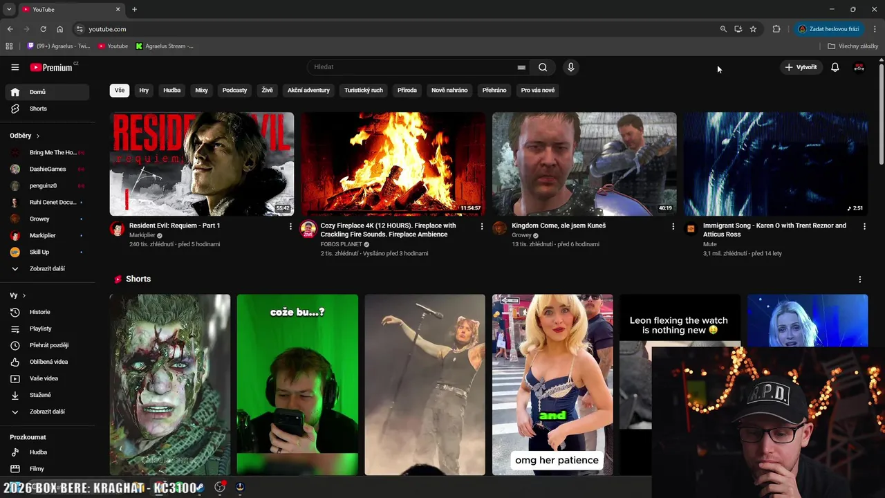The height and width of the screenshot is (498, 885).
Task: Select the Příroda filter chip
Action: click(407, 90)
